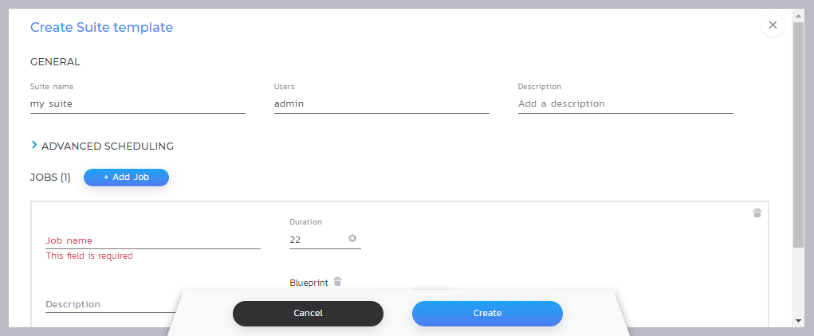Click the JOBS (1) section heading
The width and height of the screenshot is (814, 336).
(50, 178)
